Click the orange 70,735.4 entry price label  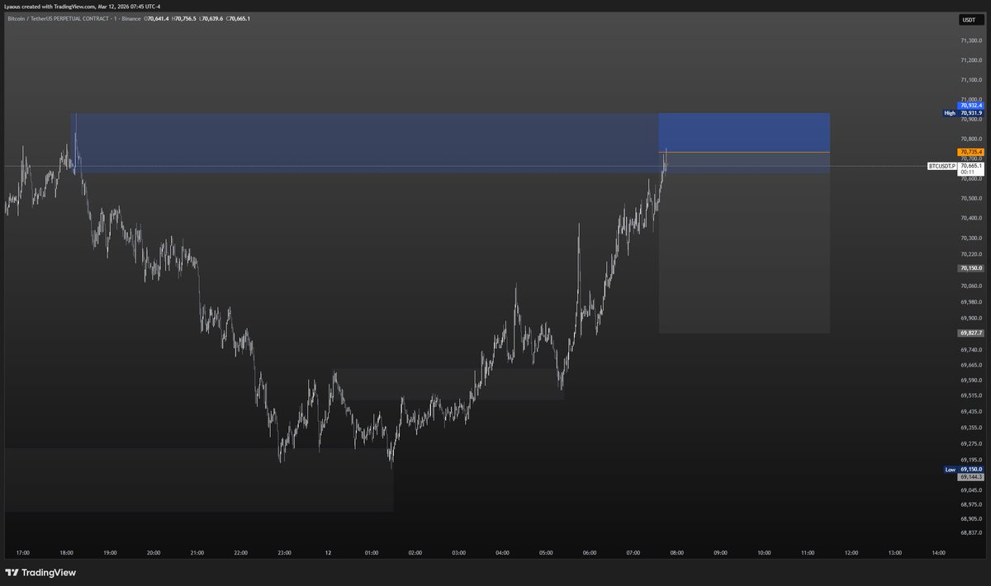[x=970, y=152]
